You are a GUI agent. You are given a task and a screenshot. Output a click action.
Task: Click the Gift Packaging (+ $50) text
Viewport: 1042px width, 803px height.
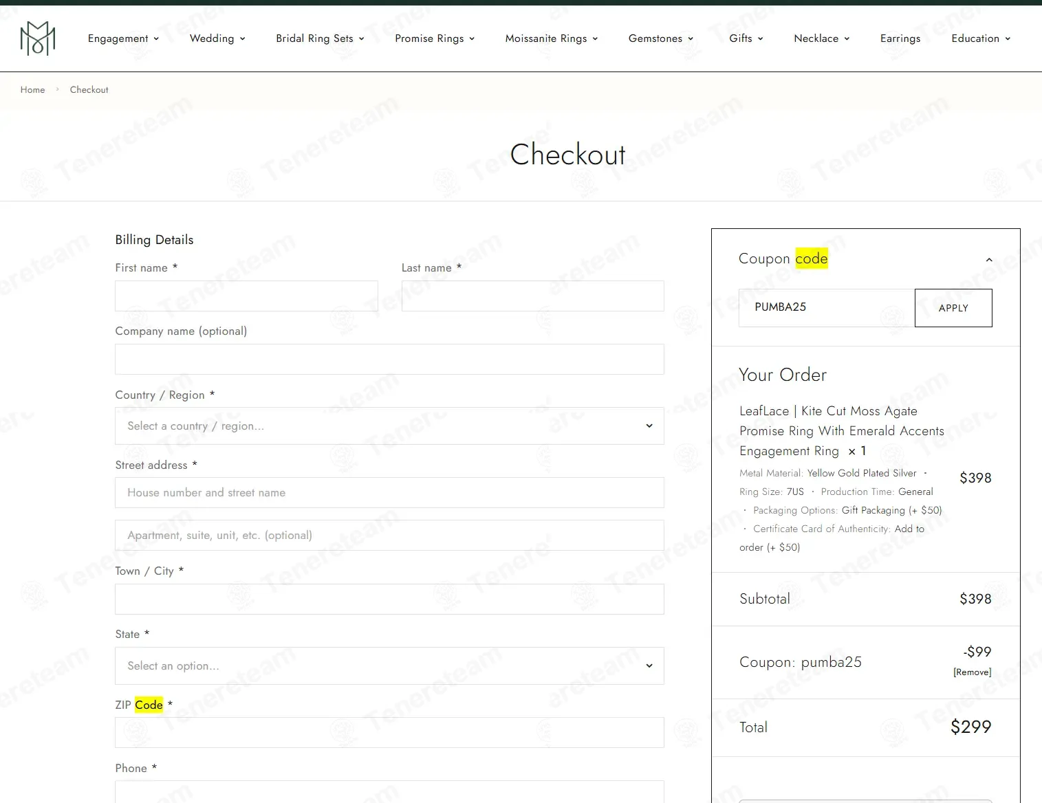pos(891,510)
